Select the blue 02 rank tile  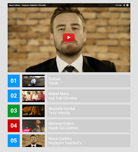pyautogui.click(x=14, y=96)
